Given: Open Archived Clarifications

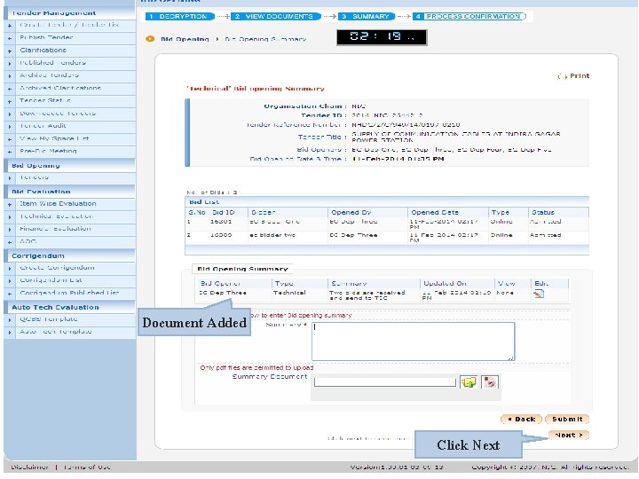Looking at the screenshot, I should tap(60, 88).
